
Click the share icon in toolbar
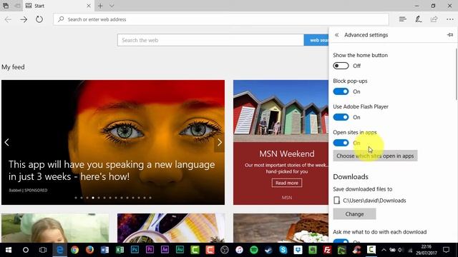(434, 19)
